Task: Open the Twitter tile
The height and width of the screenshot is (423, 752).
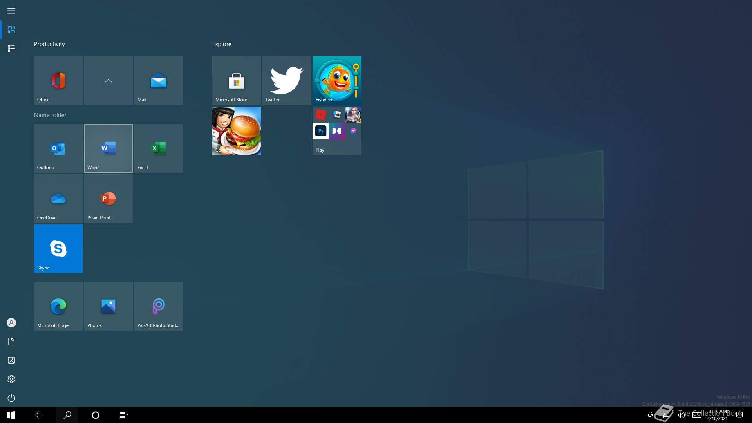Action: [286, 80]
